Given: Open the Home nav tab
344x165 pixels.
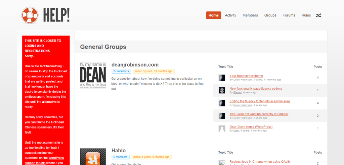Looking at the screenshot, I should pyautogui.click(x=213, y=15).
